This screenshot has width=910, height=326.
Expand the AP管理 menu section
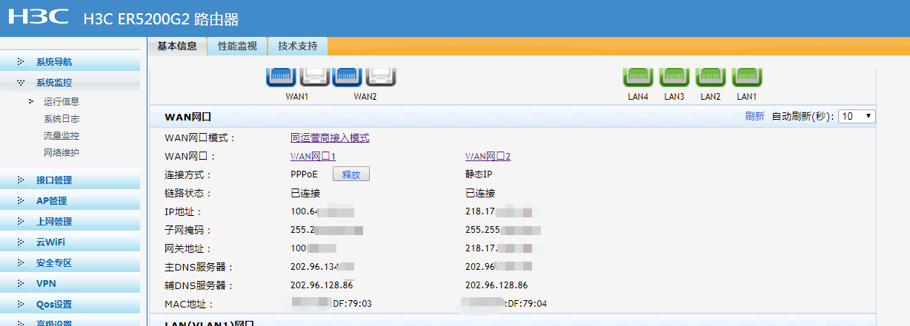[70, 200]
